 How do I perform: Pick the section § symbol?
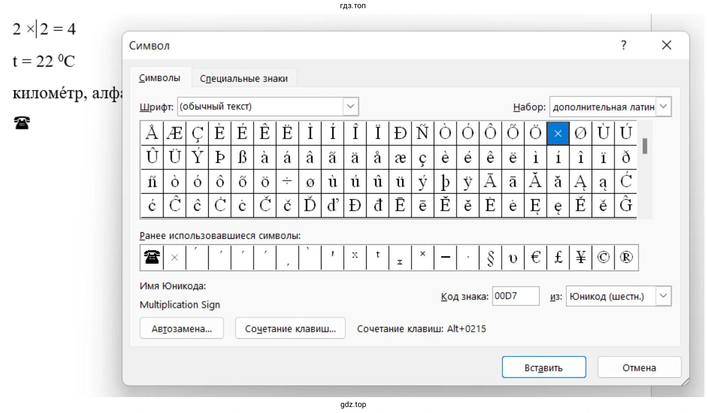click(x=490, y=257)
